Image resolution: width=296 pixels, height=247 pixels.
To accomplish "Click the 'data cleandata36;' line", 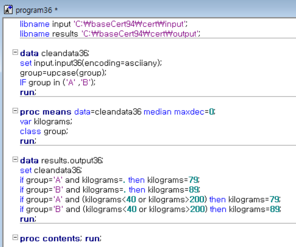I will (55, 54).
